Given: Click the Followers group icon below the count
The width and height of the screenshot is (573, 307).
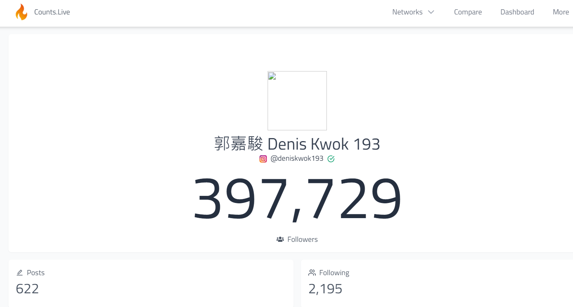Looking at the screenshot, I should (x=280, y=239).
